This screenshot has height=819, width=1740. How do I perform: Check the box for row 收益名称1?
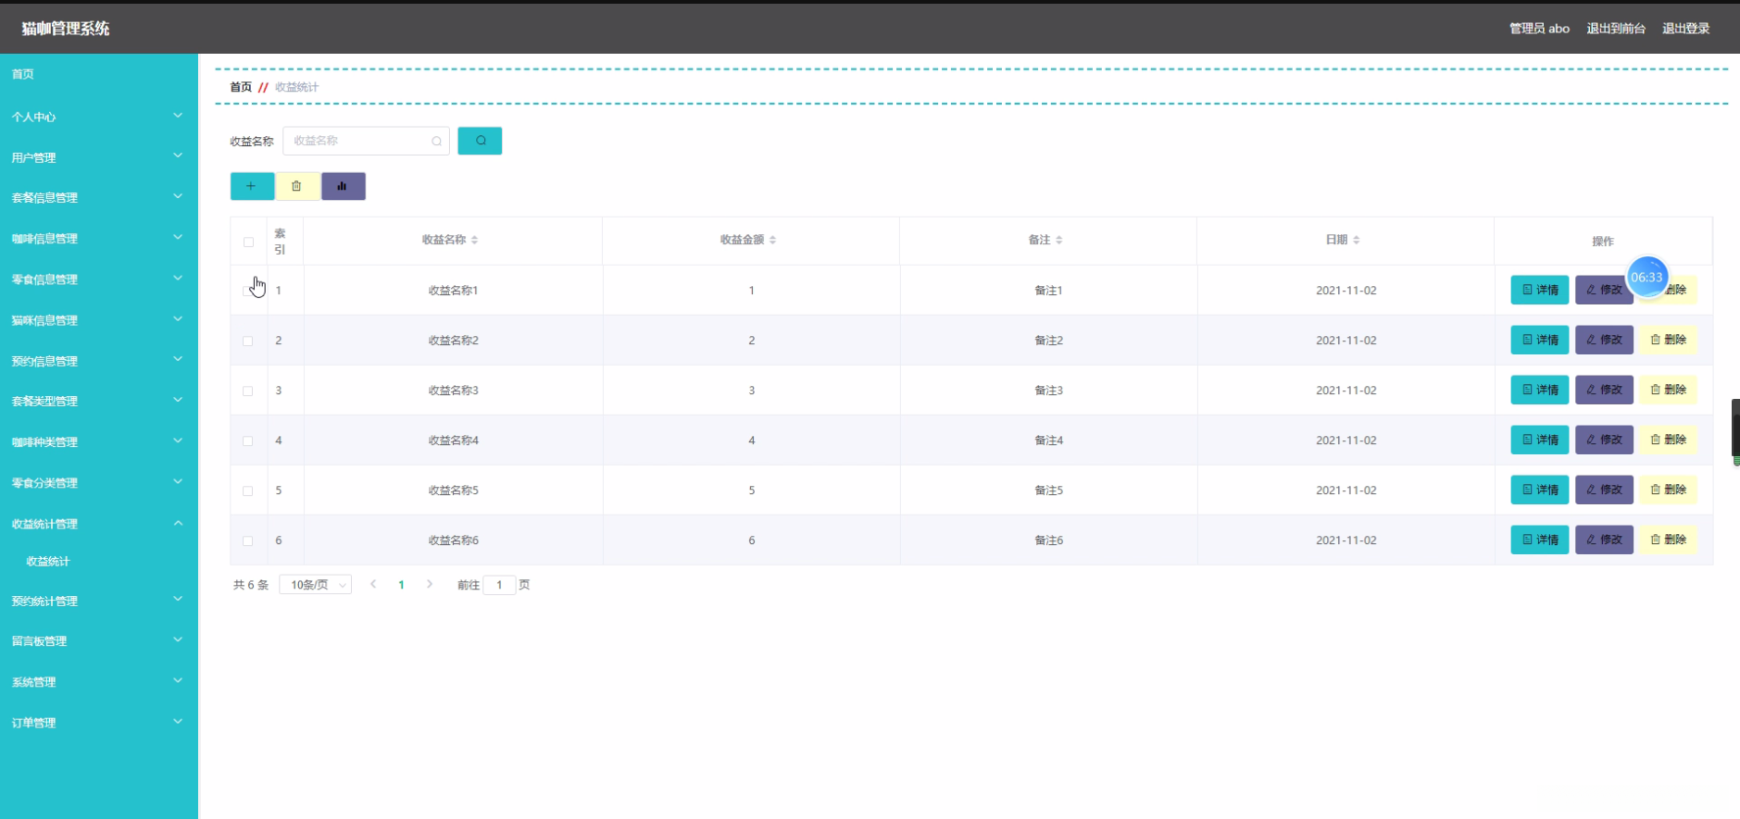(248, 291)
